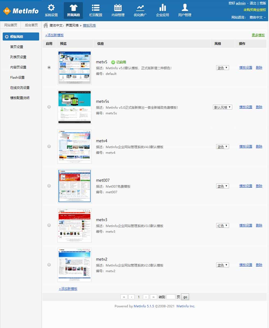Open 模板配置说明 in the sidebar
269x328 pixels.
coord(20,98)
